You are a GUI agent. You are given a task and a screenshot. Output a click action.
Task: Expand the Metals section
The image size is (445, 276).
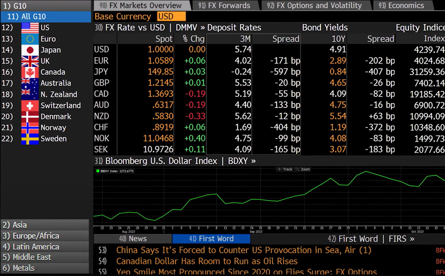pyautogui.click(x=45, y=268)
